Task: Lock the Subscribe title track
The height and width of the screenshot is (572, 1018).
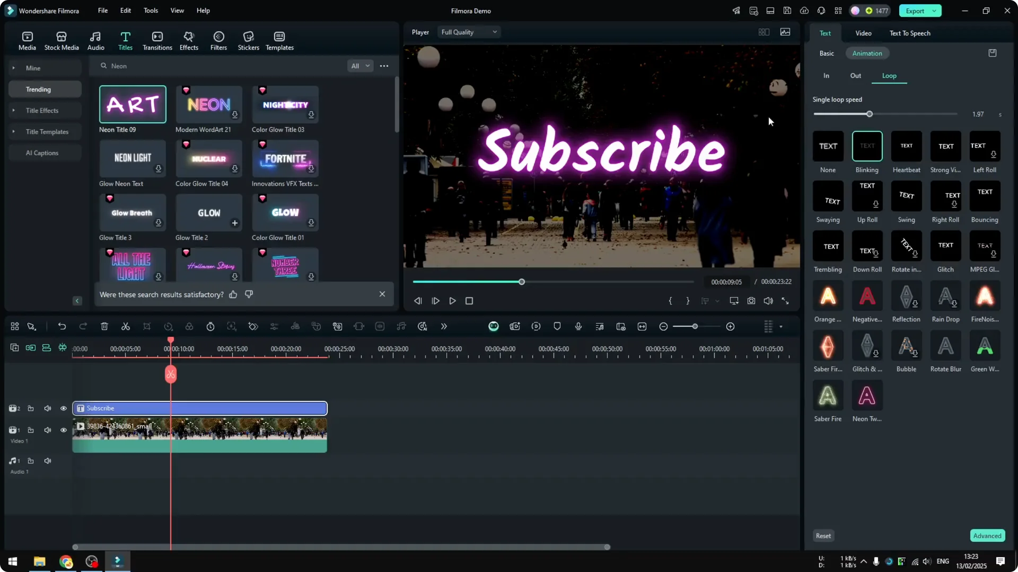Action: pos(31,408)
